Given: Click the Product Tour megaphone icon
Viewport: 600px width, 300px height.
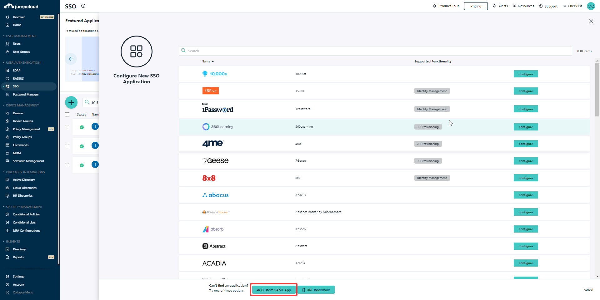Looking at the screenshot, I should [x=434, y=6].
